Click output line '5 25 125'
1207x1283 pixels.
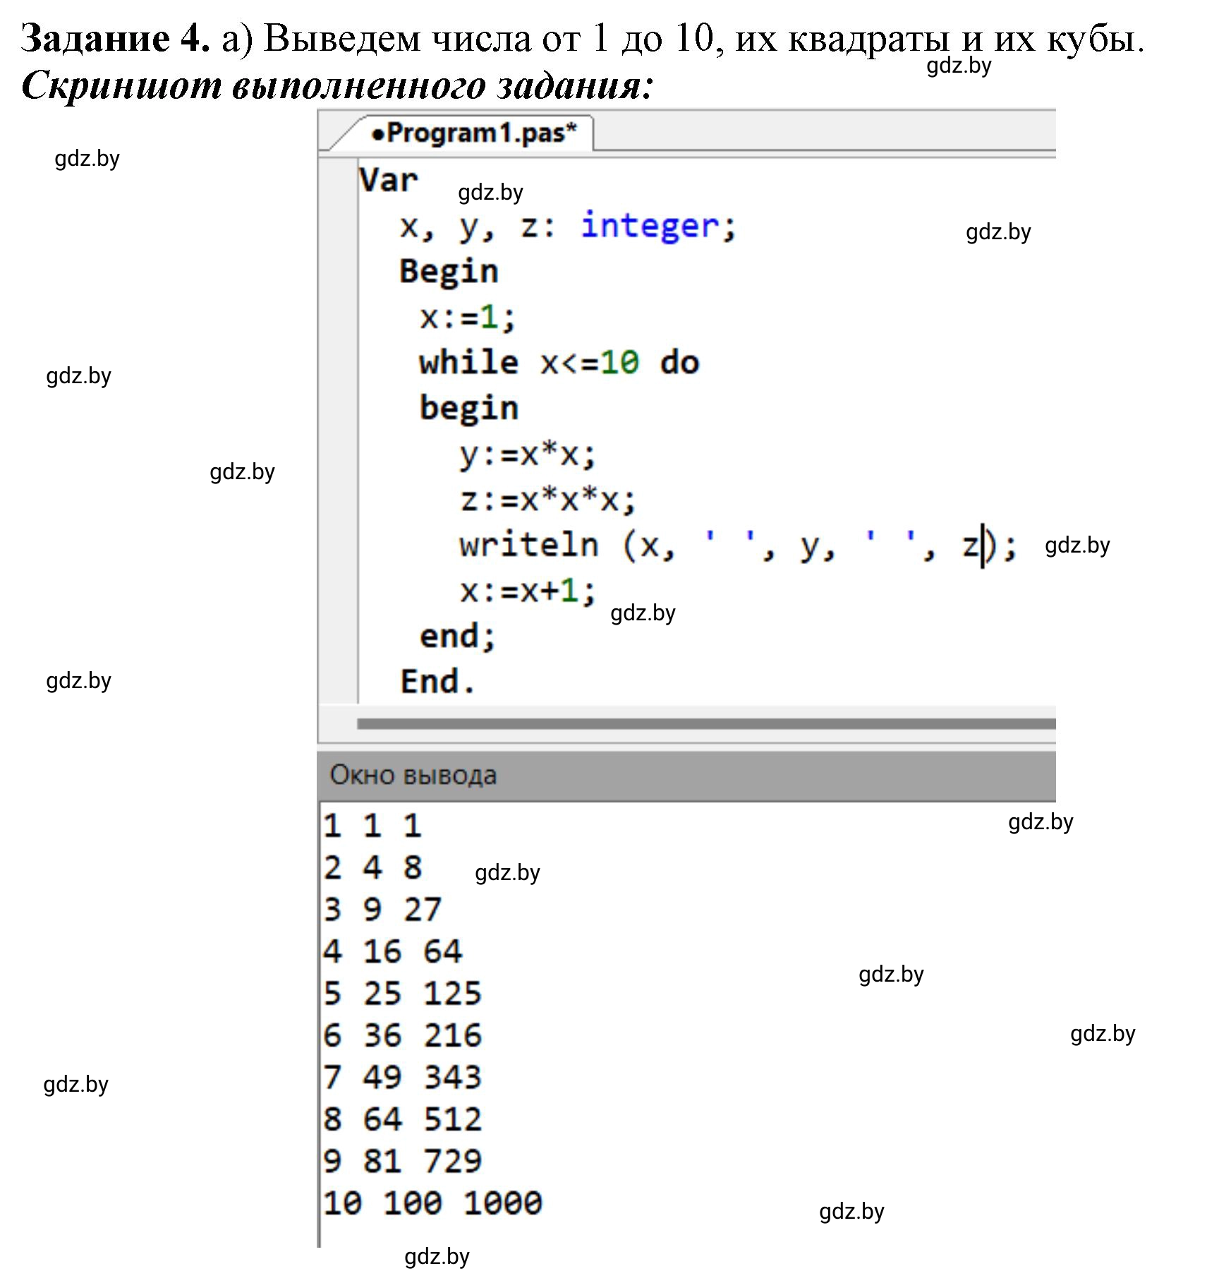pos(402,993)
